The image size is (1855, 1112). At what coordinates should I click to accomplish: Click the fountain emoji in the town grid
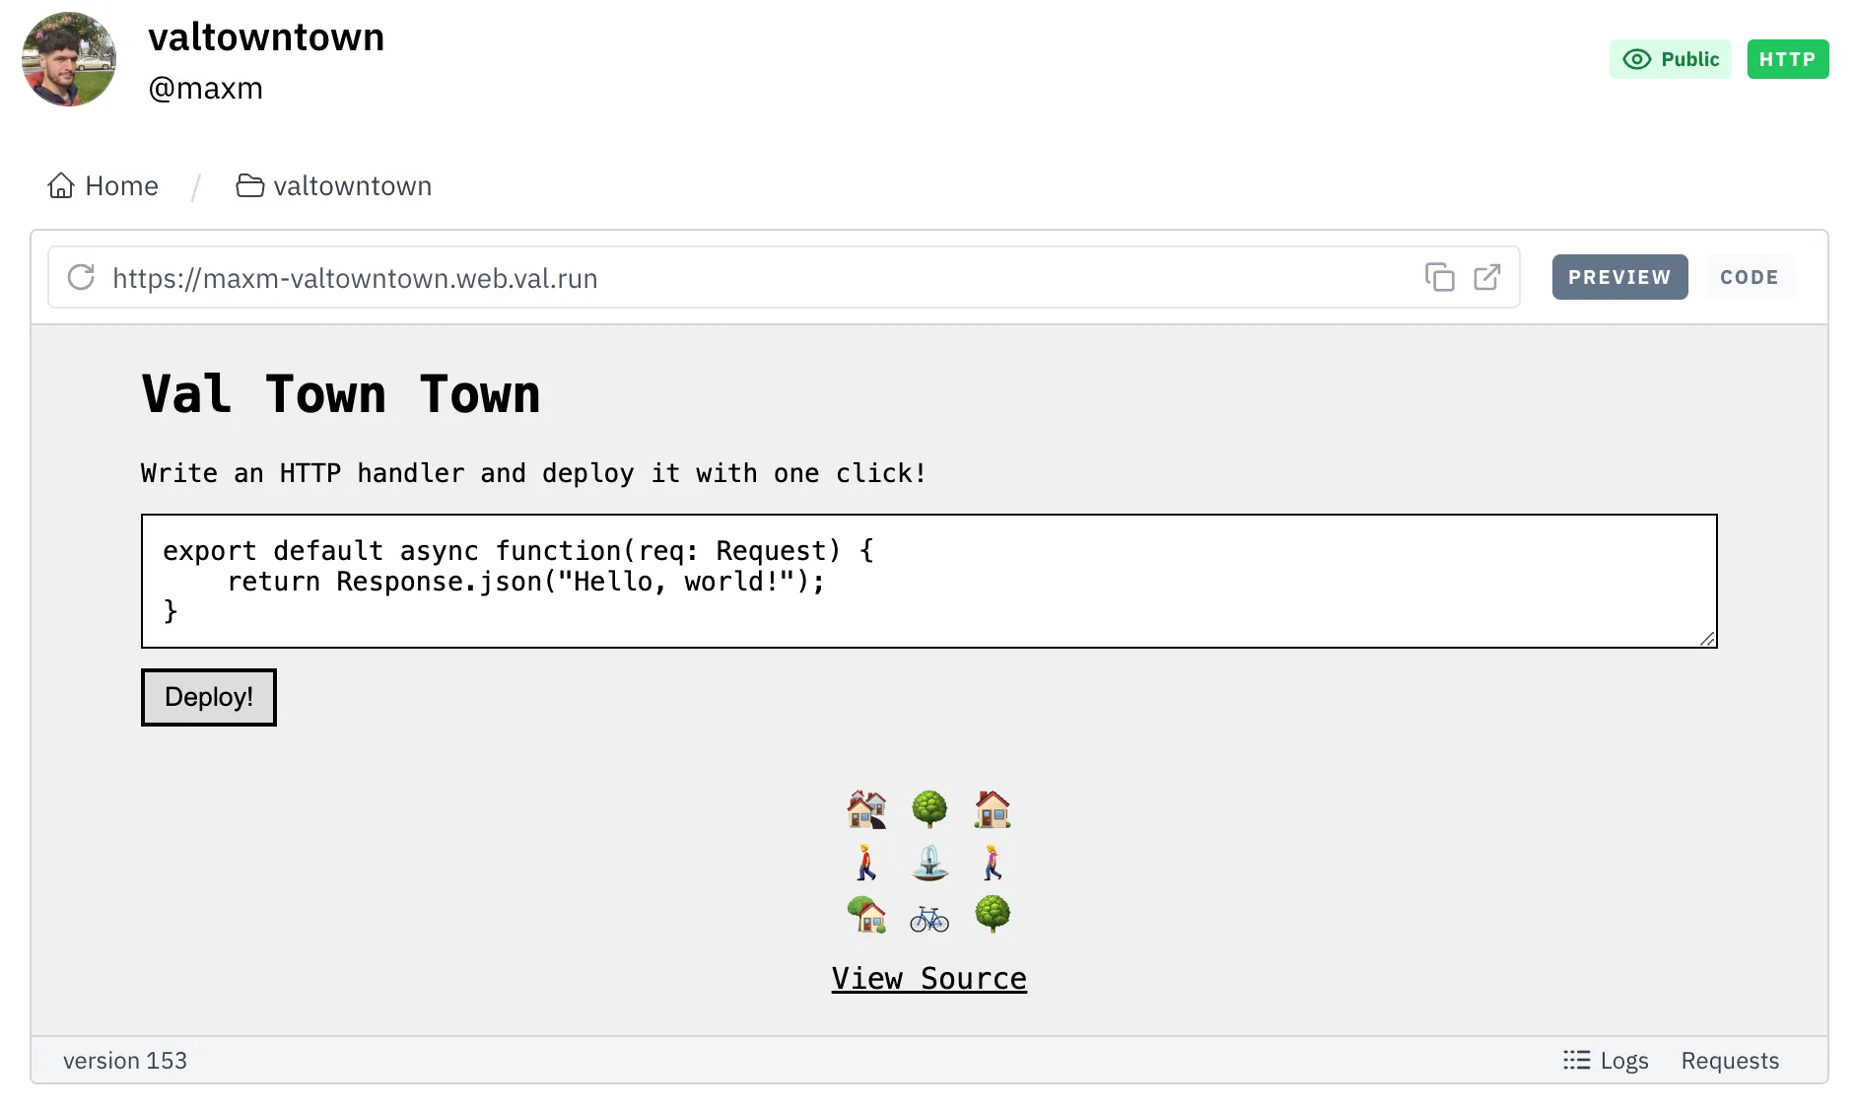(x=929, y=863)
